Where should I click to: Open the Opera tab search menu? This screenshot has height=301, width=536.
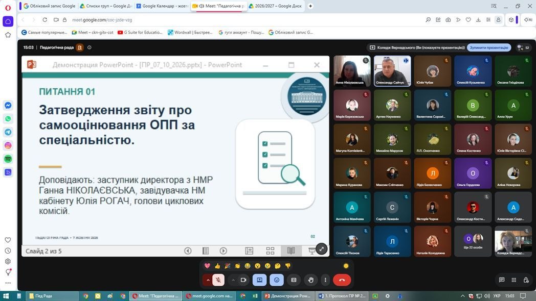pyautogui.click(x=494, y=6)
